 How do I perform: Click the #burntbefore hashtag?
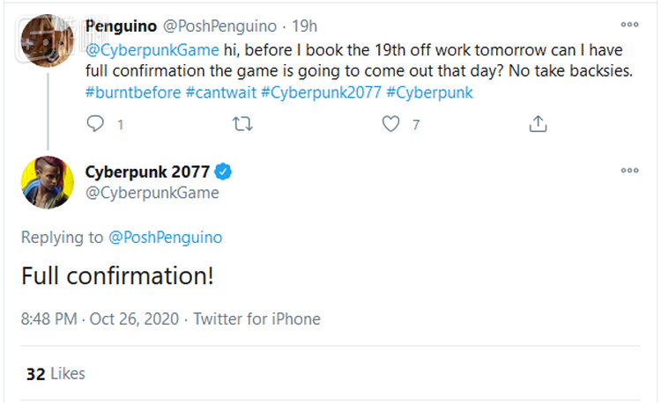click(133, 93)
